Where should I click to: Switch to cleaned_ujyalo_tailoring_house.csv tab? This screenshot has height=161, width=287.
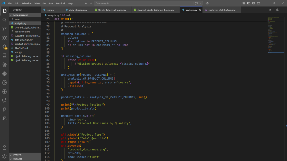(156, 10)
